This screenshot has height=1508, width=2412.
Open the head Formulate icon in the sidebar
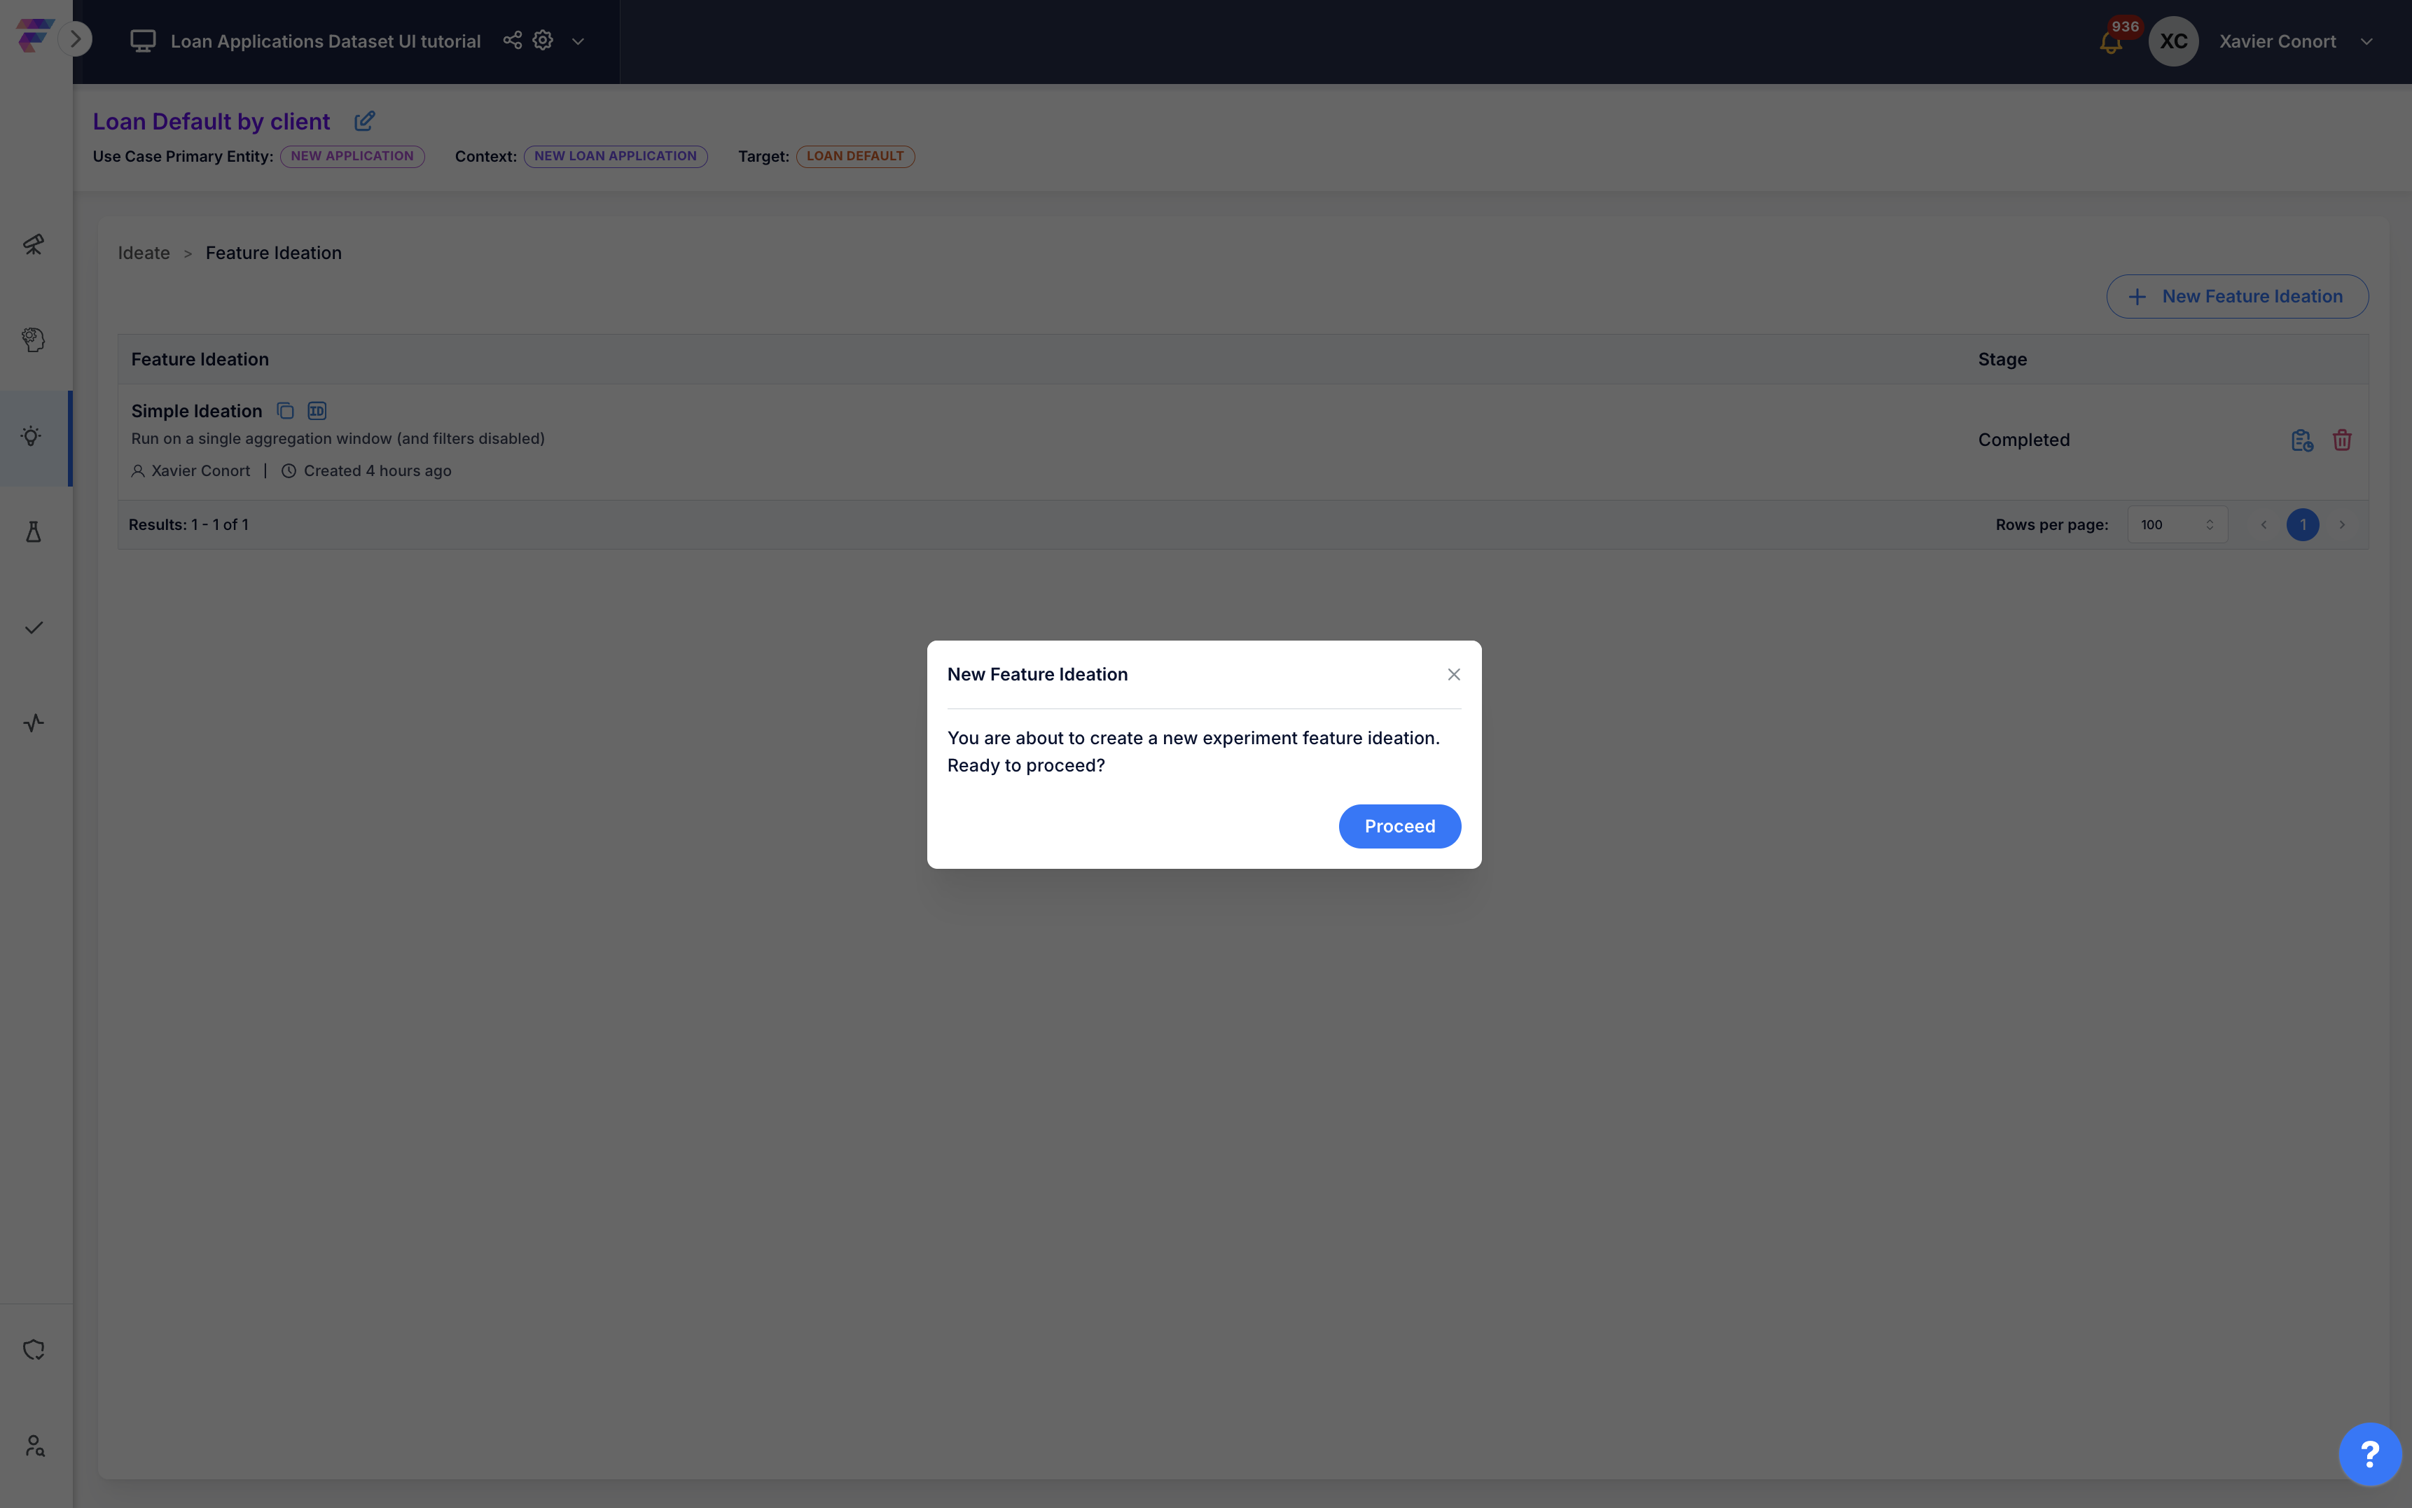tap(34, 340)
